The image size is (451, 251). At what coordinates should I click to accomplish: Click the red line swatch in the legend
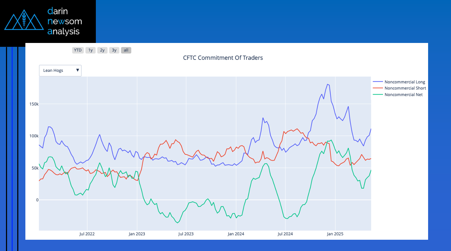pos(378,88)
